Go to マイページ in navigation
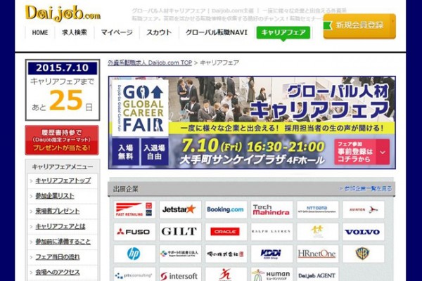 point(117,32)
